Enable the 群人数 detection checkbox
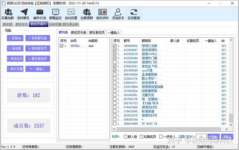Screen dimensions: 239x150 tap(125, 137)
